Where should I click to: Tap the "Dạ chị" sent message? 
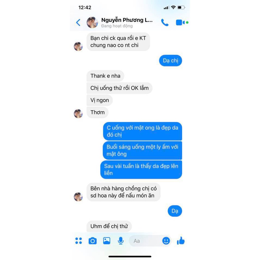170,60
